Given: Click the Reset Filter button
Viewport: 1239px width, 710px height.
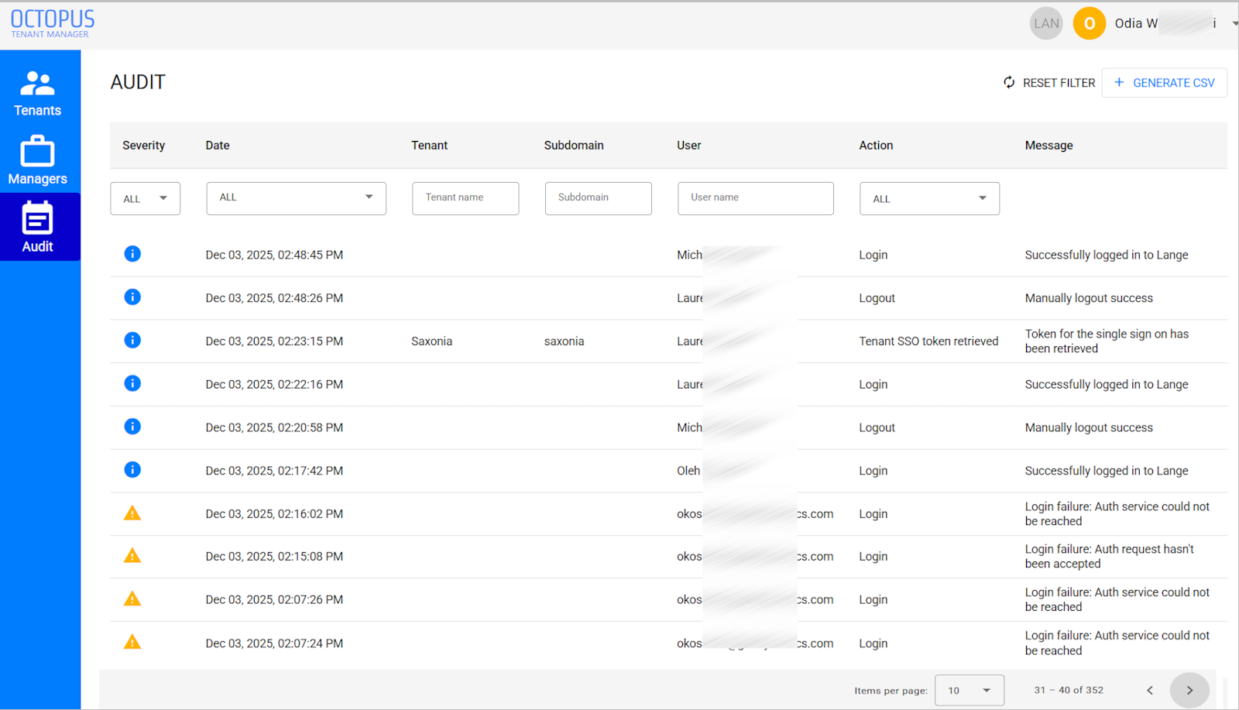Looking at the screenshot, I should (x=1049, y=82).
